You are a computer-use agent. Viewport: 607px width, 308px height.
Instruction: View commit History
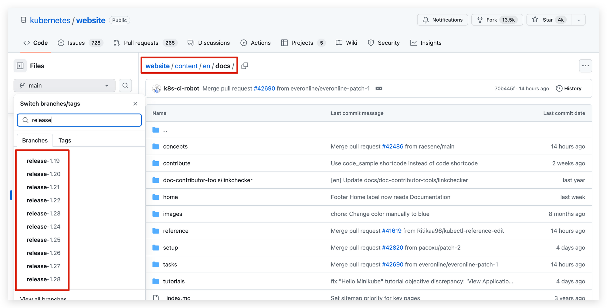pos(569,88)
